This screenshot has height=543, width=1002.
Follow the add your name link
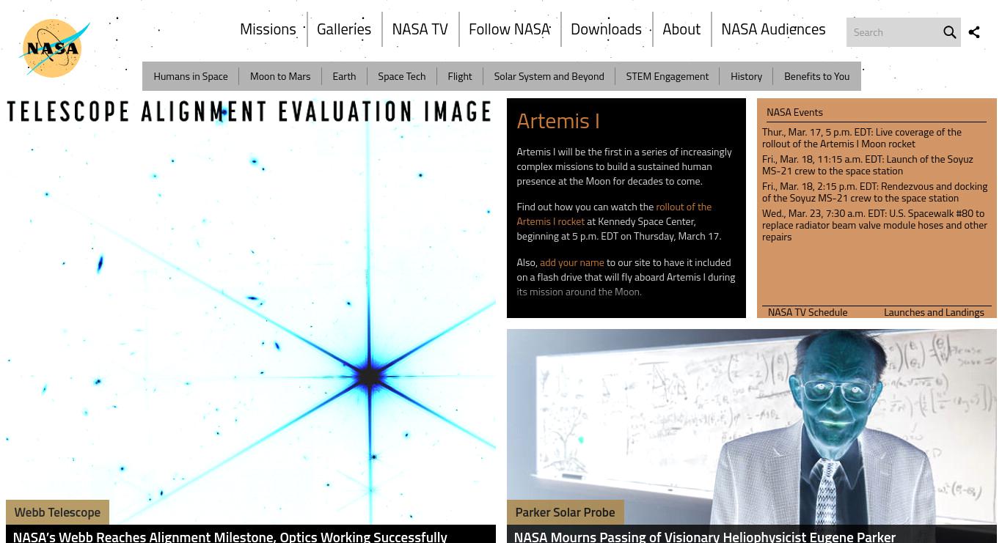[x=572, y=262]
